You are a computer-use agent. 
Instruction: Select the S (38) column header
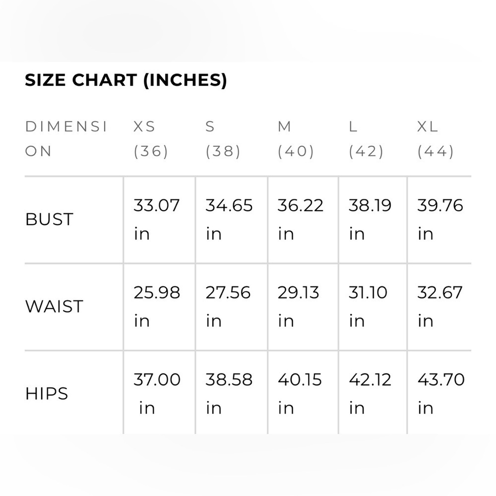point(223,138)
